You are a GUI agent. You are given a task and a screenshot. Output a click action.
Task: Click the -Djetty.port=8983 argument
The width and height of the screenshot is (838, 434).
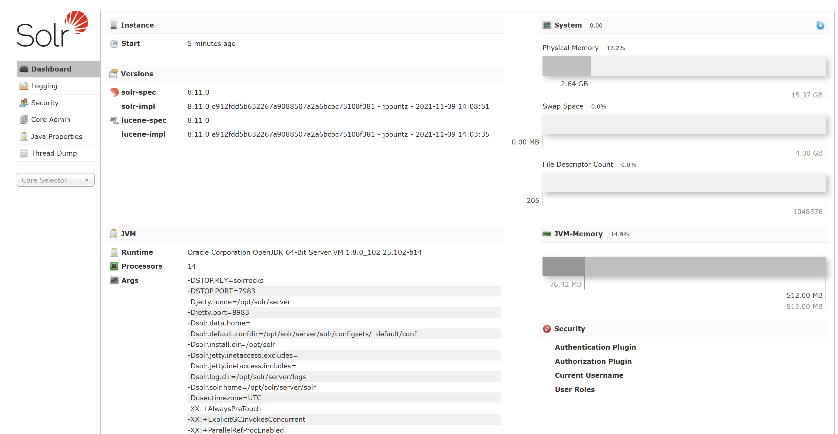(218, 312)
